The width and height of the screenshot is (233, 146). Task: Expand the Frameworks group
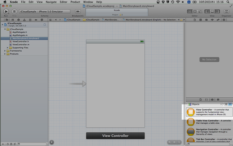point(5,51)
